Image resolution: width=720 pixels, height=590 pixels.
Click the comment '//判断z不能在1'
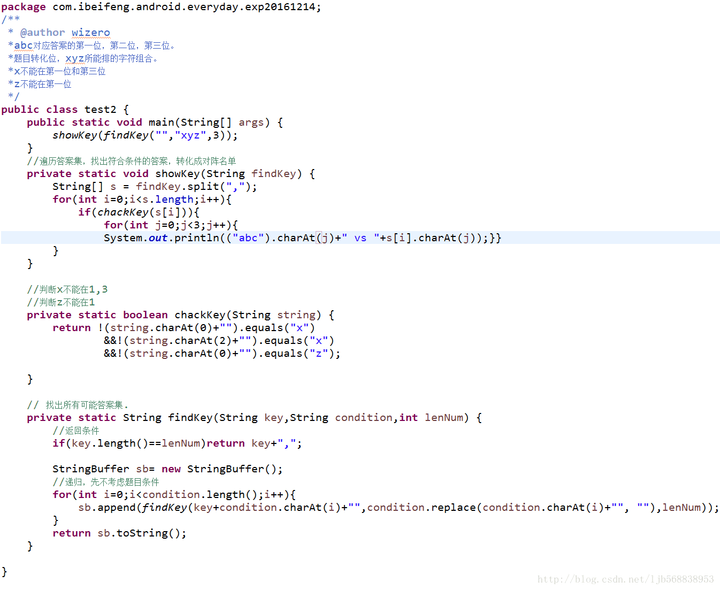click(x=61, y=302)
